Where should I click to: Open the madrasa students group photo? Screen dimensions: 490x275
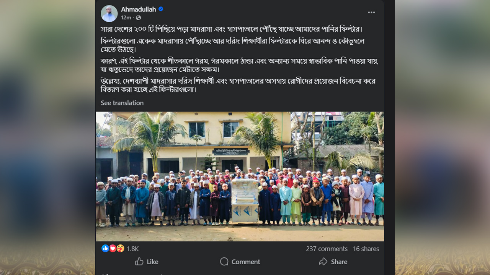point(240,176)
